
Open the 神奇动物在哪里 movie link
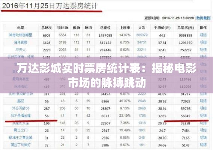click(21, 35)
